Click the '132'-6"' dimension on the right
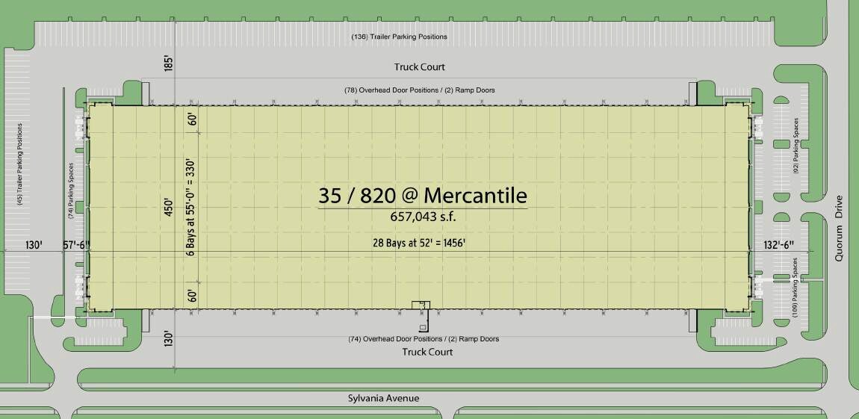 coord(778,246)
